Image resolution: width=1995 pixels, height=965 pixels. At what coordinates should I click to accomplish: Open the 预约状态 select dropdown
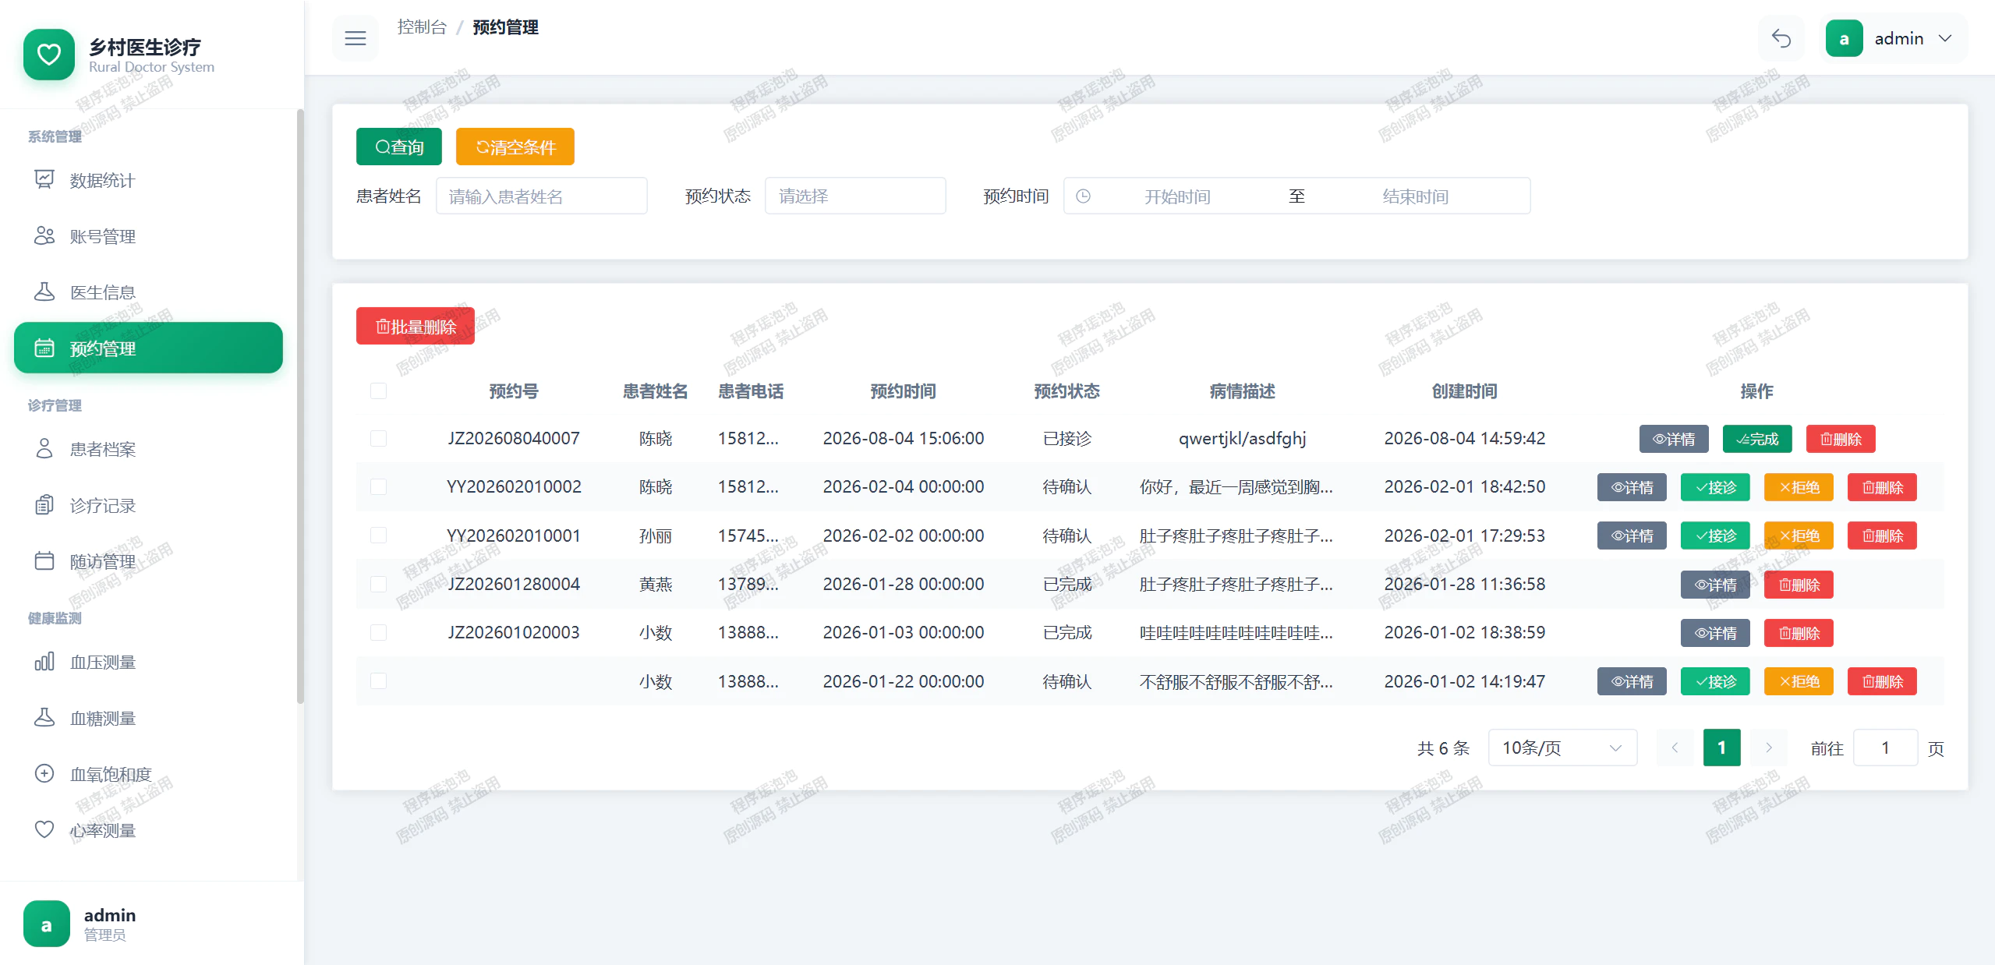point(855,196)
